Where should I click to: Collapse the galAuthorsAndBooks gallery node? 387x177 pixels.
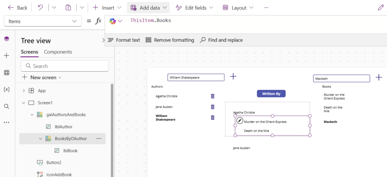pos(32,115)
